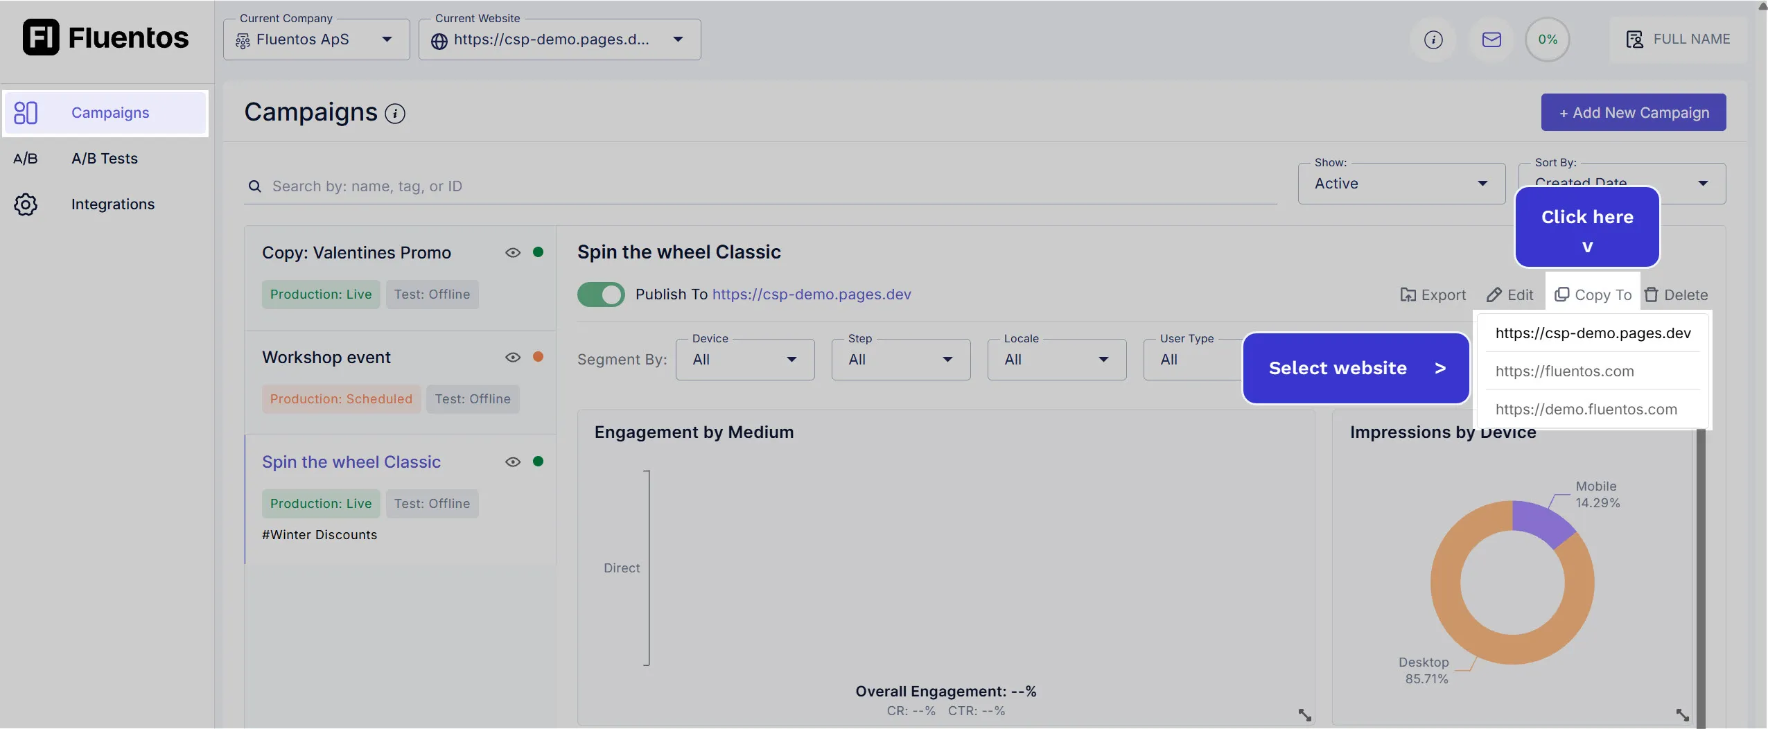This screenshot has width=1768, height=729.
Task: Open the mail envelope icon in header
Action: click(1491, 40)
